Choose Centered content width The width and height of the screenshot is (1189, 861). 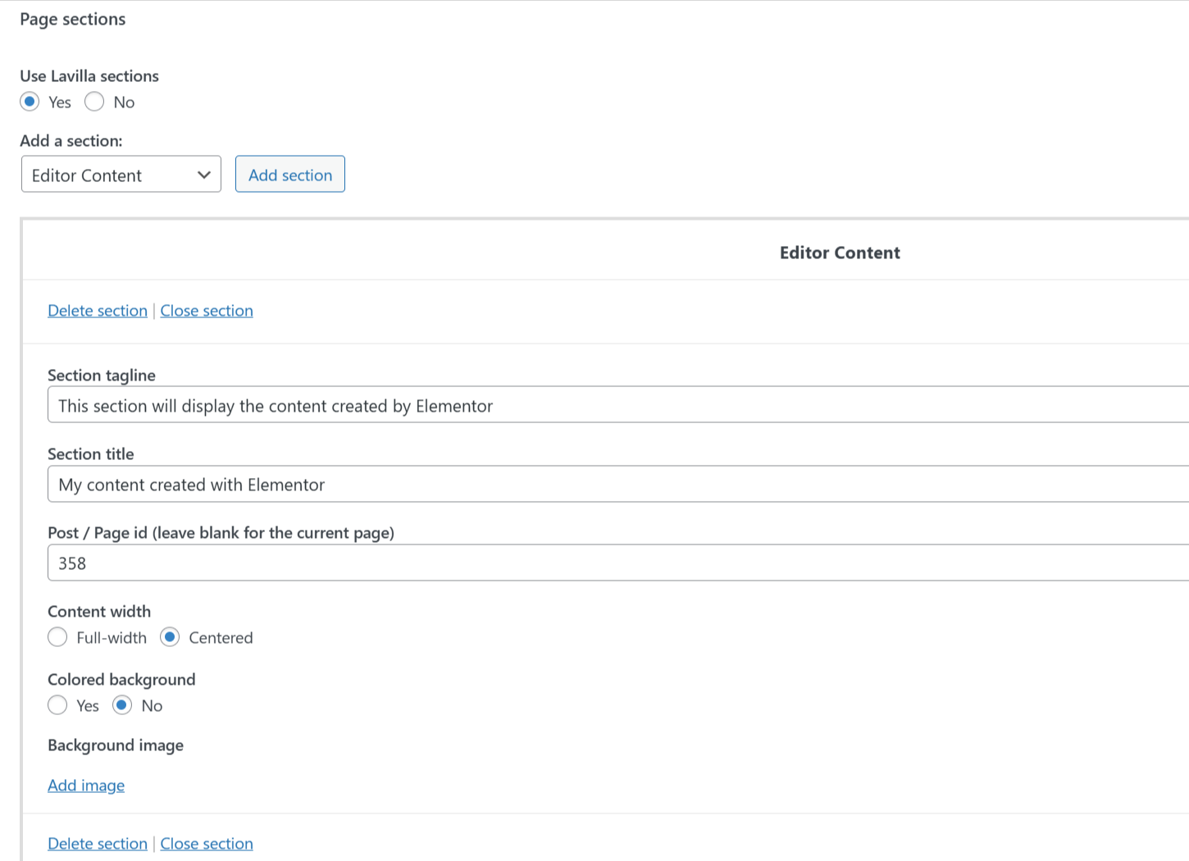(x=170, y=637)
